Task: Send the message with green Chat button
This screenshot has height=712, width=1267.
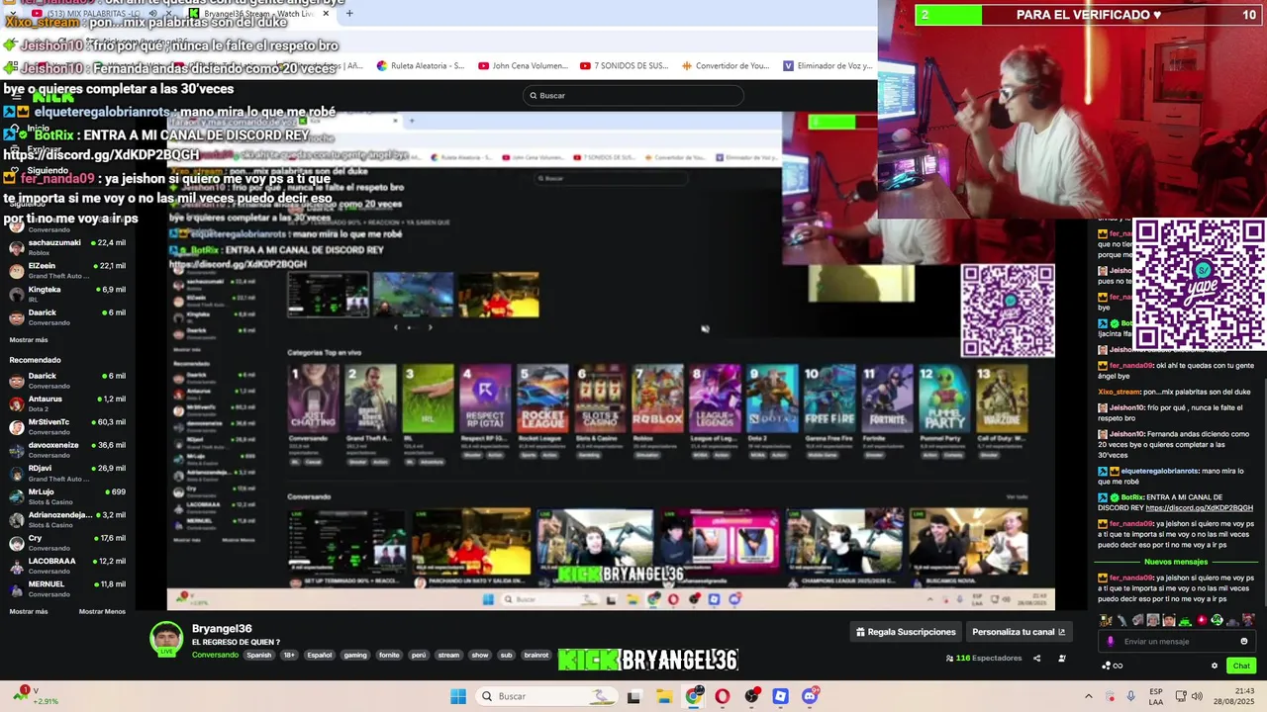Action: point(1241,666)
